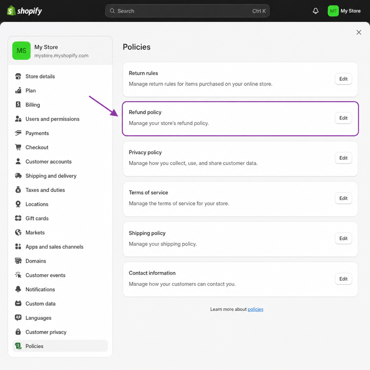The image size is (370, 370).
Task: Go to Plan settings
Action: pos(60,90)
